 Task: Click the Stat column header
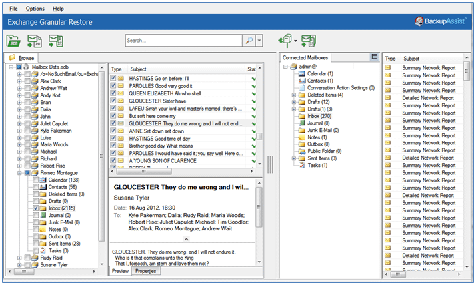[x=251, y=69]
